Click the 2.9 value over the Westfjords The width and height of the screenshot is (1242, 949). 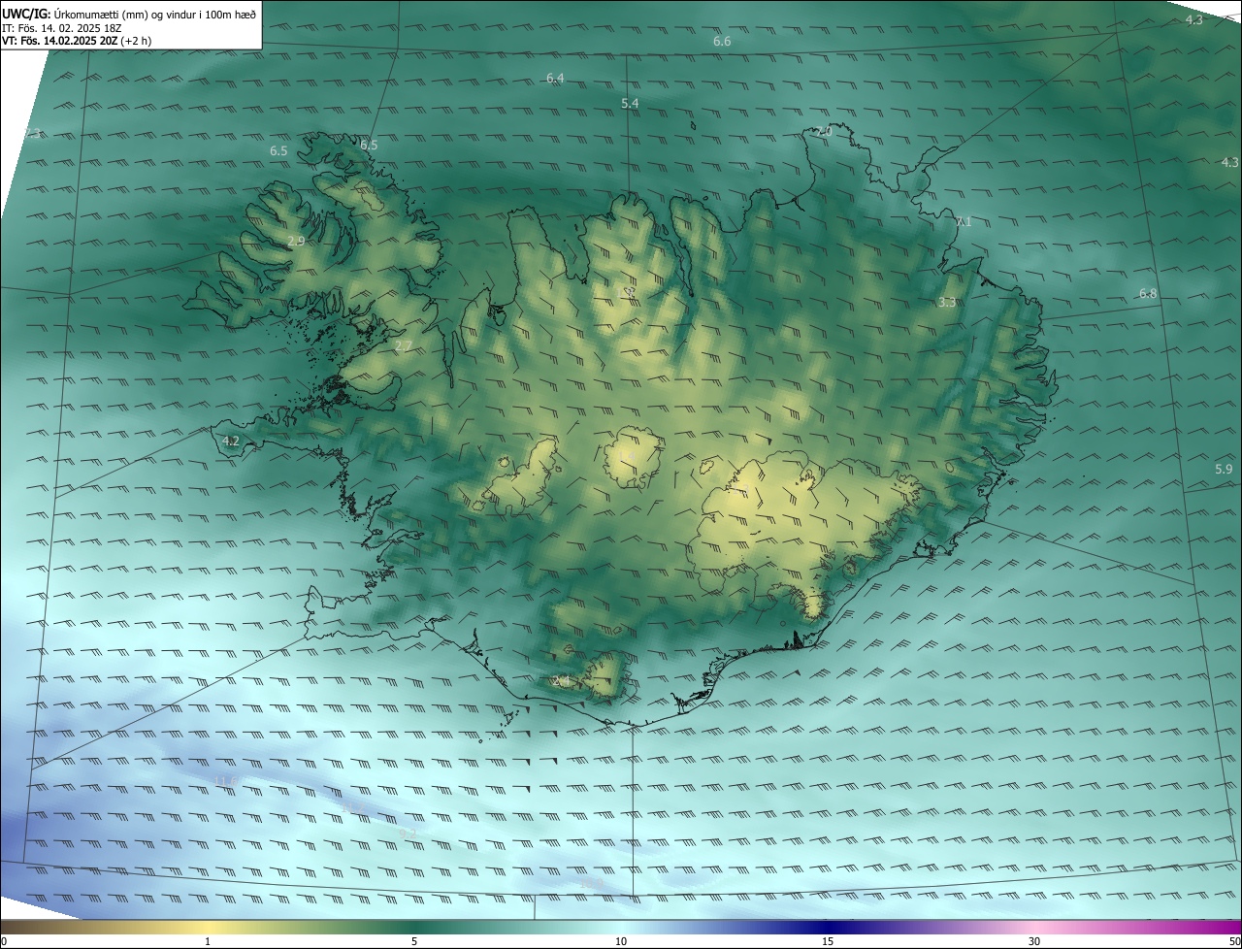click(x=296, y=241)
